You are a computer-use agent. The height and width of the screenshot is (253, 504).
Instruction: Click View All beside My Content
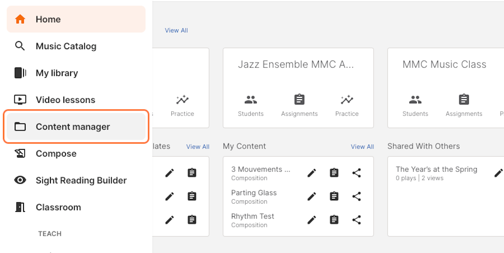tap(362, 147)
